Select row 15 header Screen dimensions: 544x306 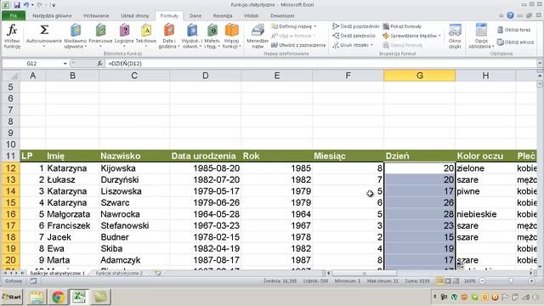[11, 202]
